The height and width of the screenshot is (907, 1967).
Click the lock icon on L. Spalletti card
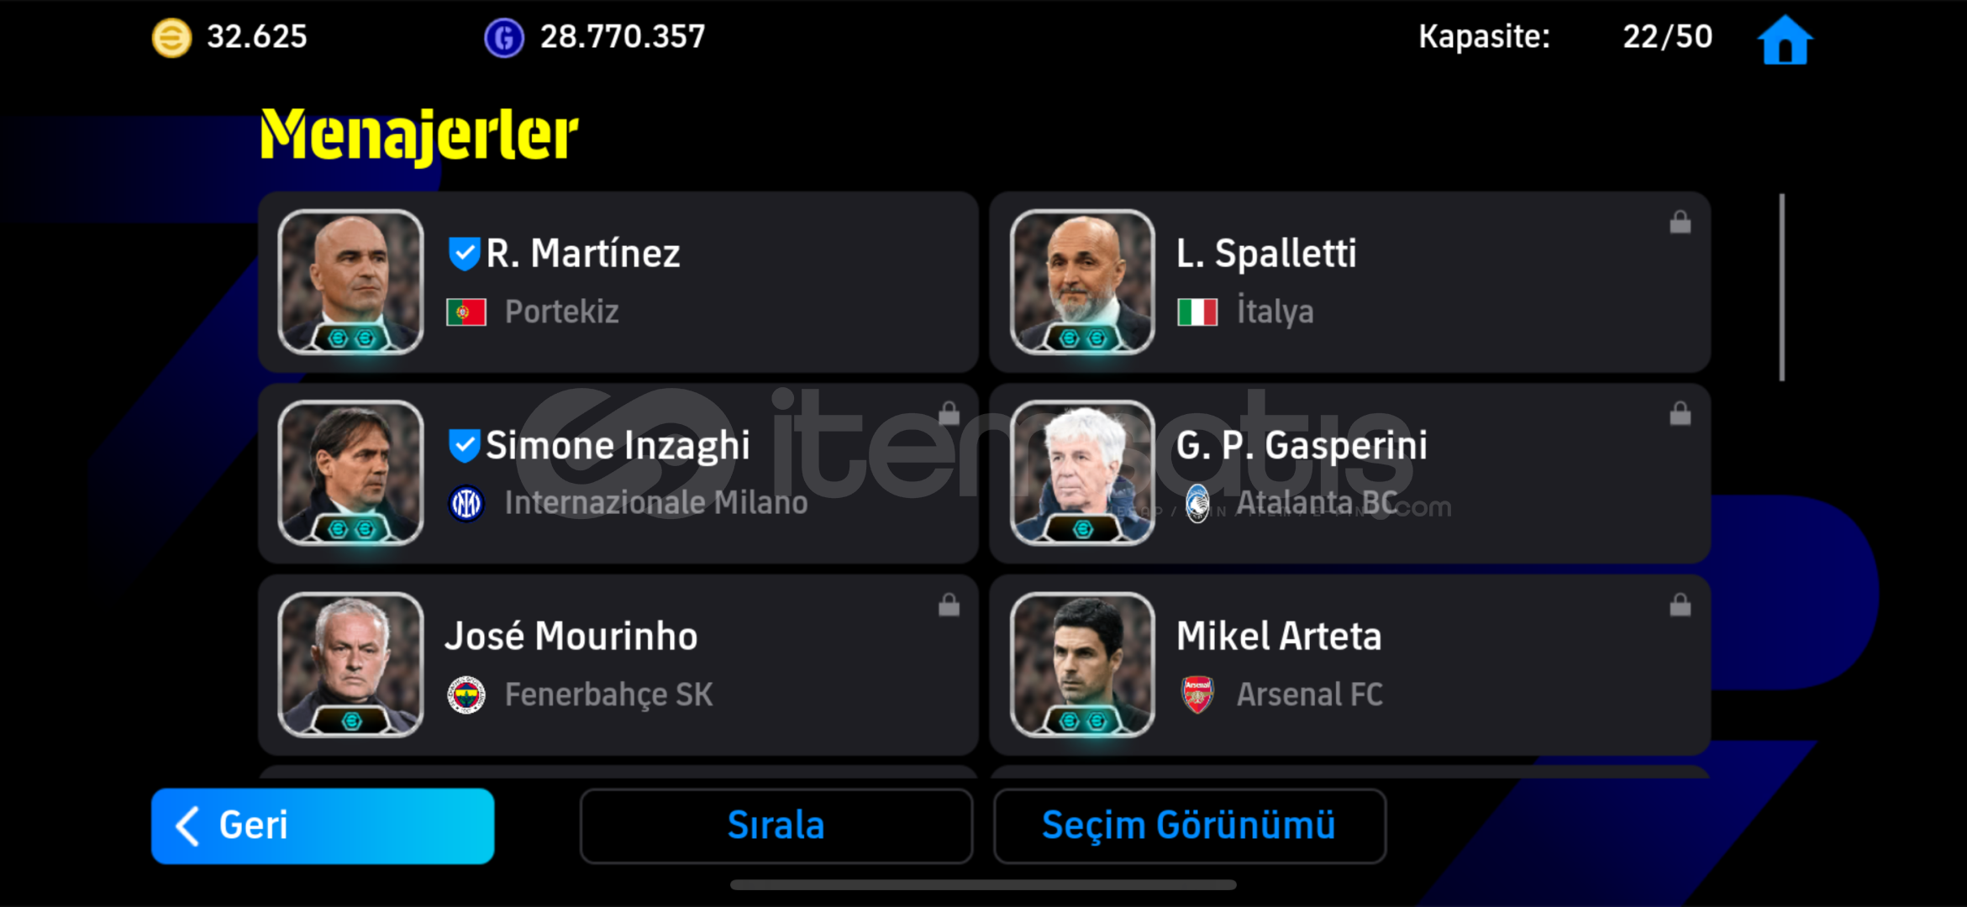point(1680,222)
